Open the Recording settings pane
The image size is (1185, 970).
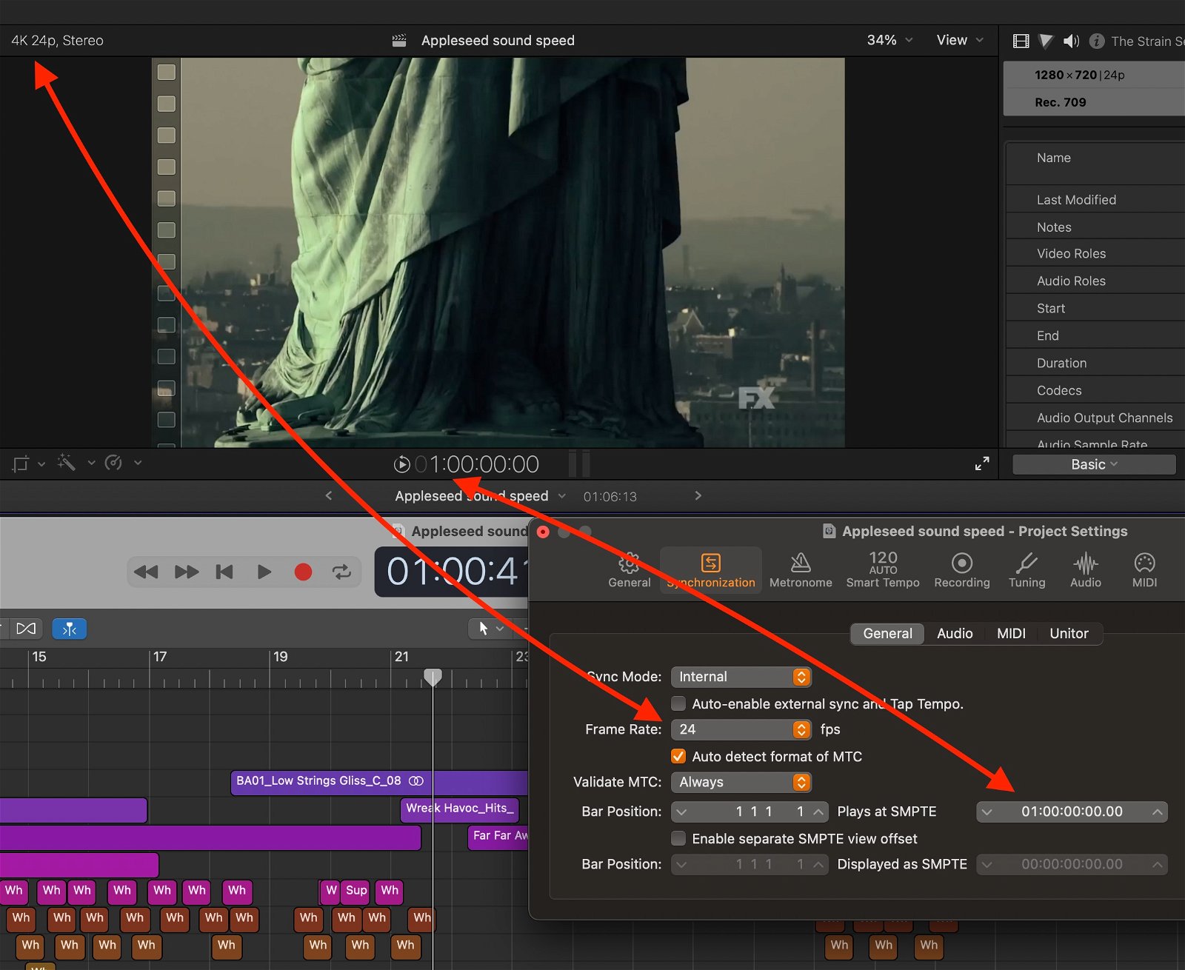click(962, 569)
